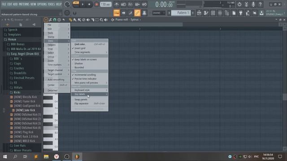
Task: Toggle the piano roll snap magnet icon
Action: [55, 20]
